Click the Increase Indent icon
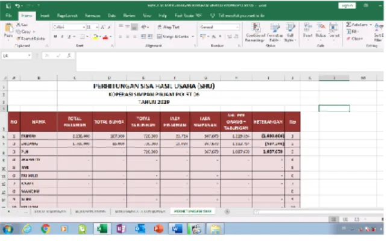Viewport: 387px width, 241px height. (x=150, y=37)
